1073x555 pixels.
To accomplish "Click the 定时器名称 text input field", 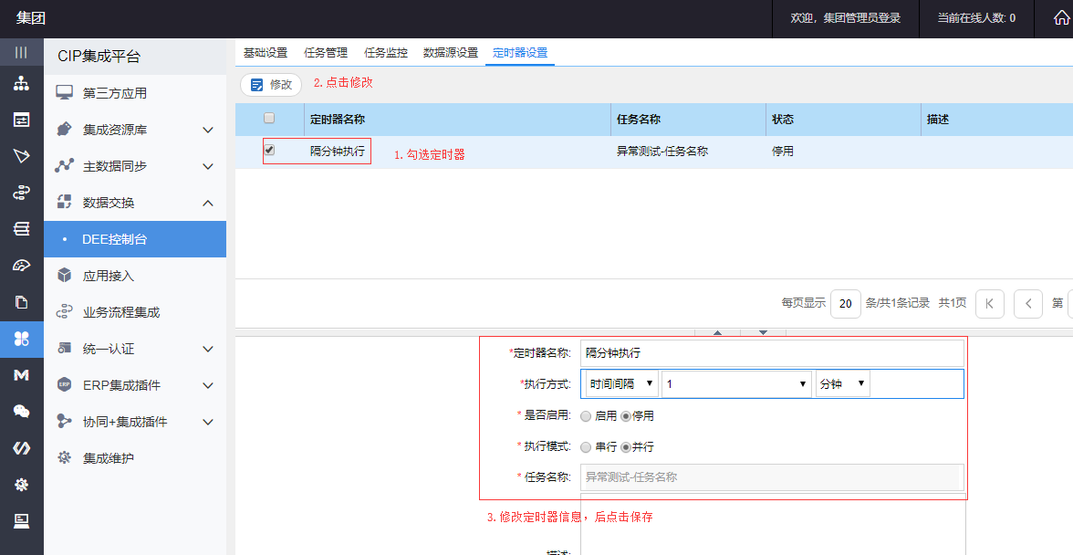I will (771, 352).
